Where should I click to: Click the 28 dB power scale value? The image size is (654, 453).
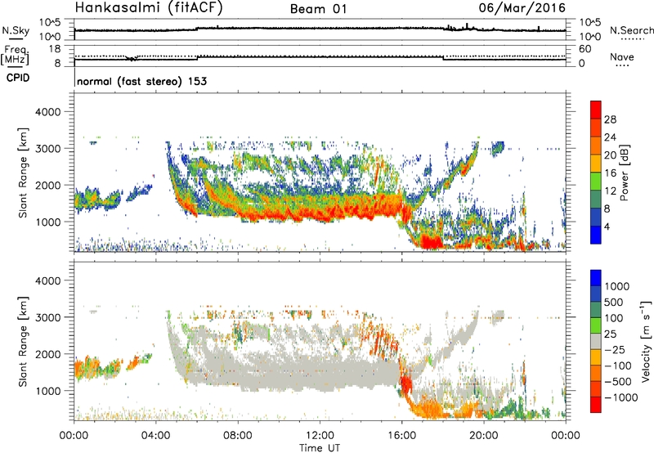pos(610,119)
